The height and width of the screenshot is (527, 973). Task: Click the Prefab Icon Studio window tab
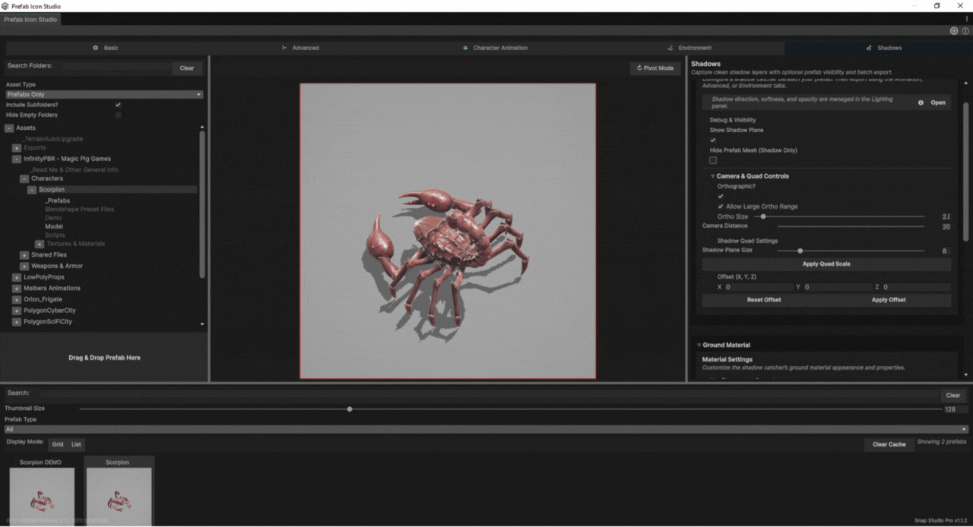(30, 19)
